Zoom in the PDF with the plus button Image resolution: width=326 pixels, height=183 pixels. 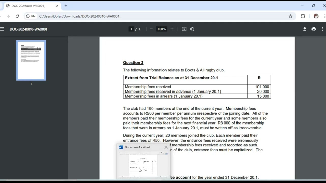coord(172,29)
